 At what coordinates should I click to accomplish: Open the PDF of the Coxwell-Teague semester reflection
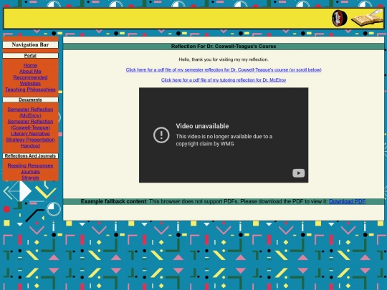(x=224, y=69)
